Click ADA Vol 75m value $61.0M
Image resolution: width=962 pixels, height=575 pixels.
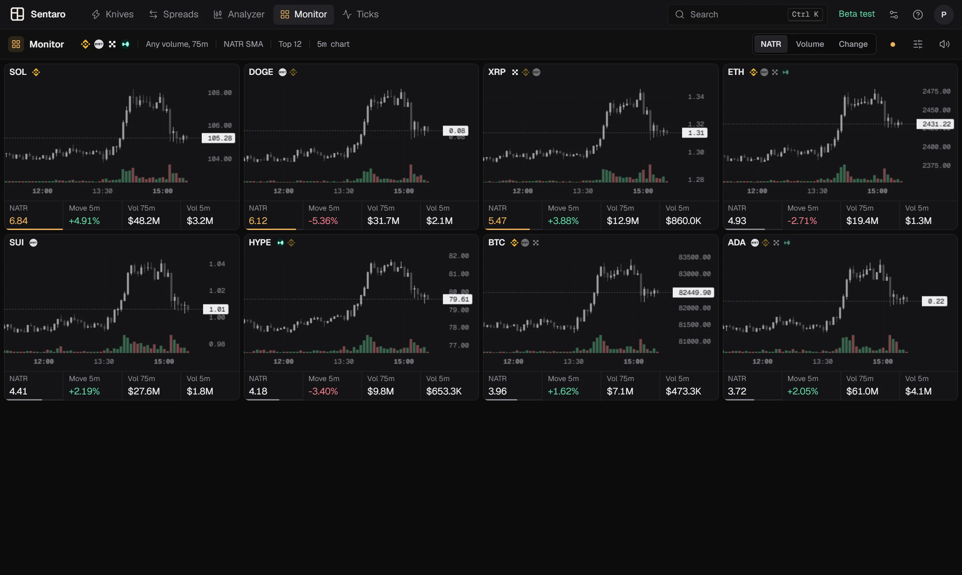click(862, 391)
